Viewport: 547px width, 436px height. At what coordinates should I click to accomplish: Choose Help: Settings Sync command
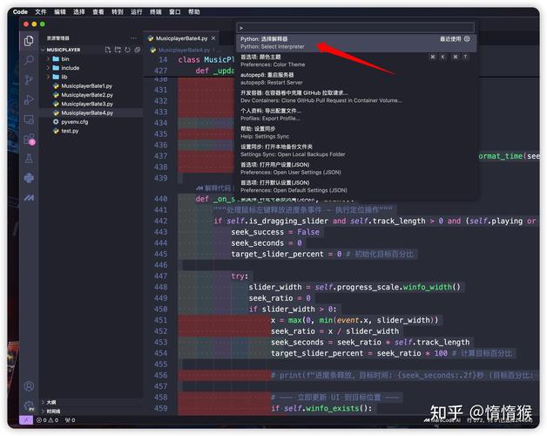point(355,133)
